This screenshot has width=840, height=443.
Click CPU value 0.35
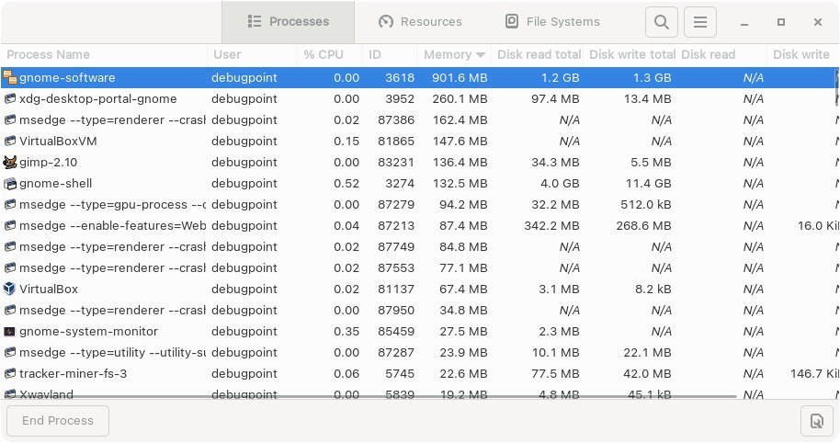[x=346, y=332]
